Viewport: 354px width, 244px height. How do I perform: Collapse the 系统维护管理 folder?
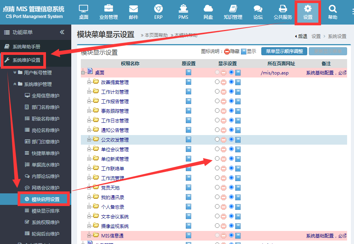tap(38, 84)
